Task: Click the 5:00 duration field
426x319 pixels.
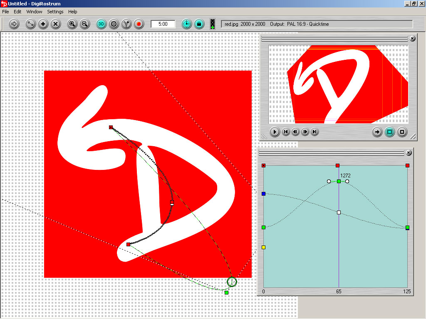Action: pos(163,24)
